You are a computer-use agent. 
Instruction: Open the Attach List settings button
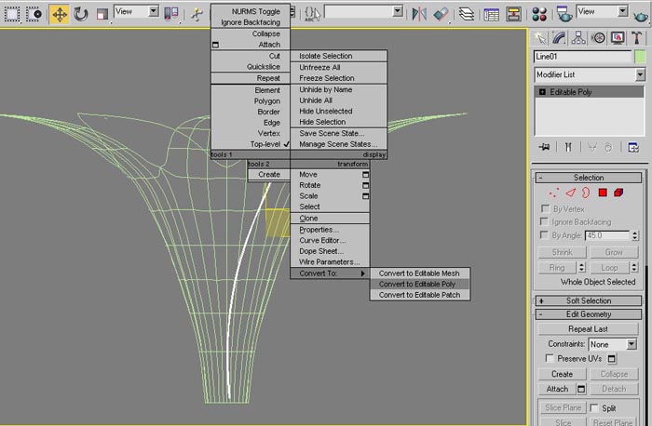[581, 389]
